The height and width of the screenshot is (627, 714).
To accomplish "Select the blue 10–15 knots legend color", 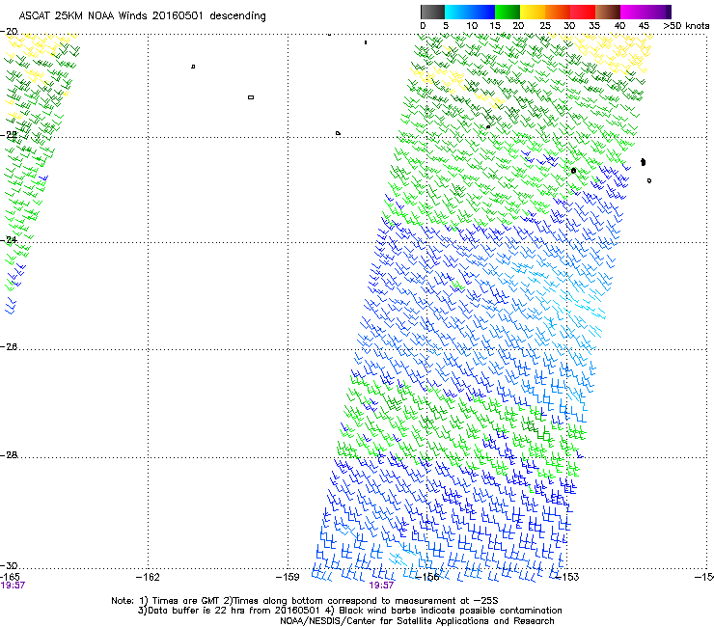I will point(482,12).
